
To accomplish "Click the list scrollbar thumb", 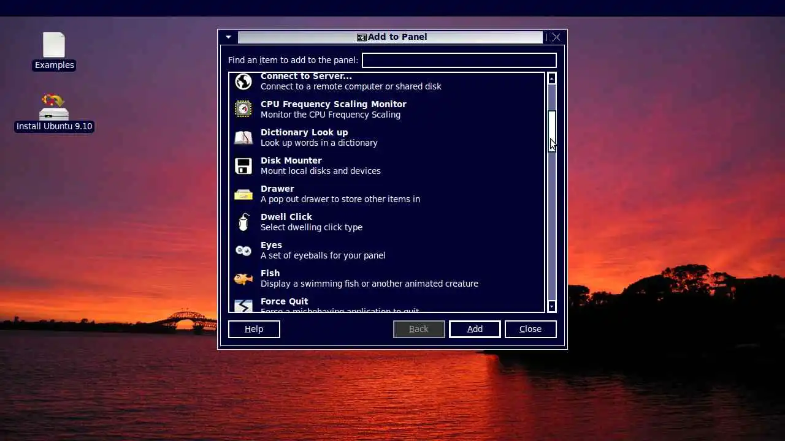I will click(x=552, y=131).
